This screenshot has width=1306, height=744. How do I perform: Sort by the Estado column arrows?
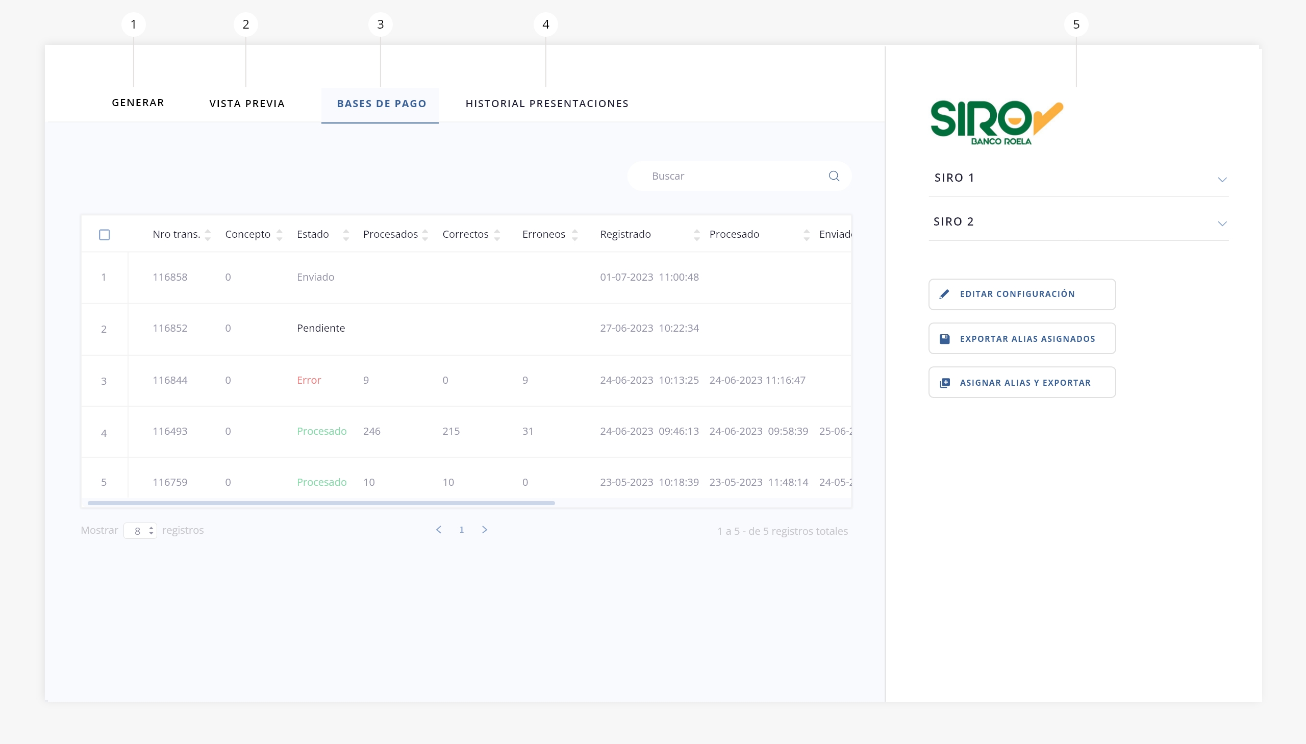click(x=346, y=235)
